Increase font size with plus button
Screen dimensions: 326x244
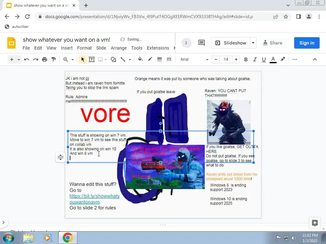coord(236,59)
